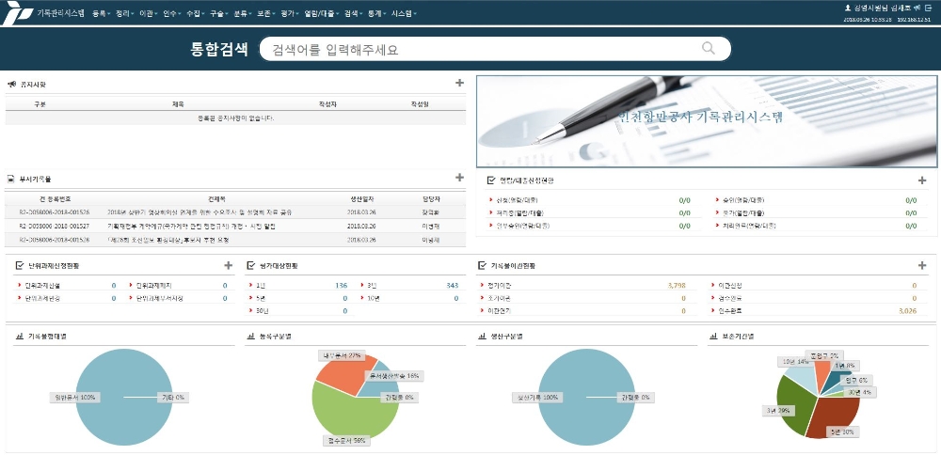Click the 5년 30% pie slice label
The height and width of the screenshot is (455, 941).
click(844, 431)
